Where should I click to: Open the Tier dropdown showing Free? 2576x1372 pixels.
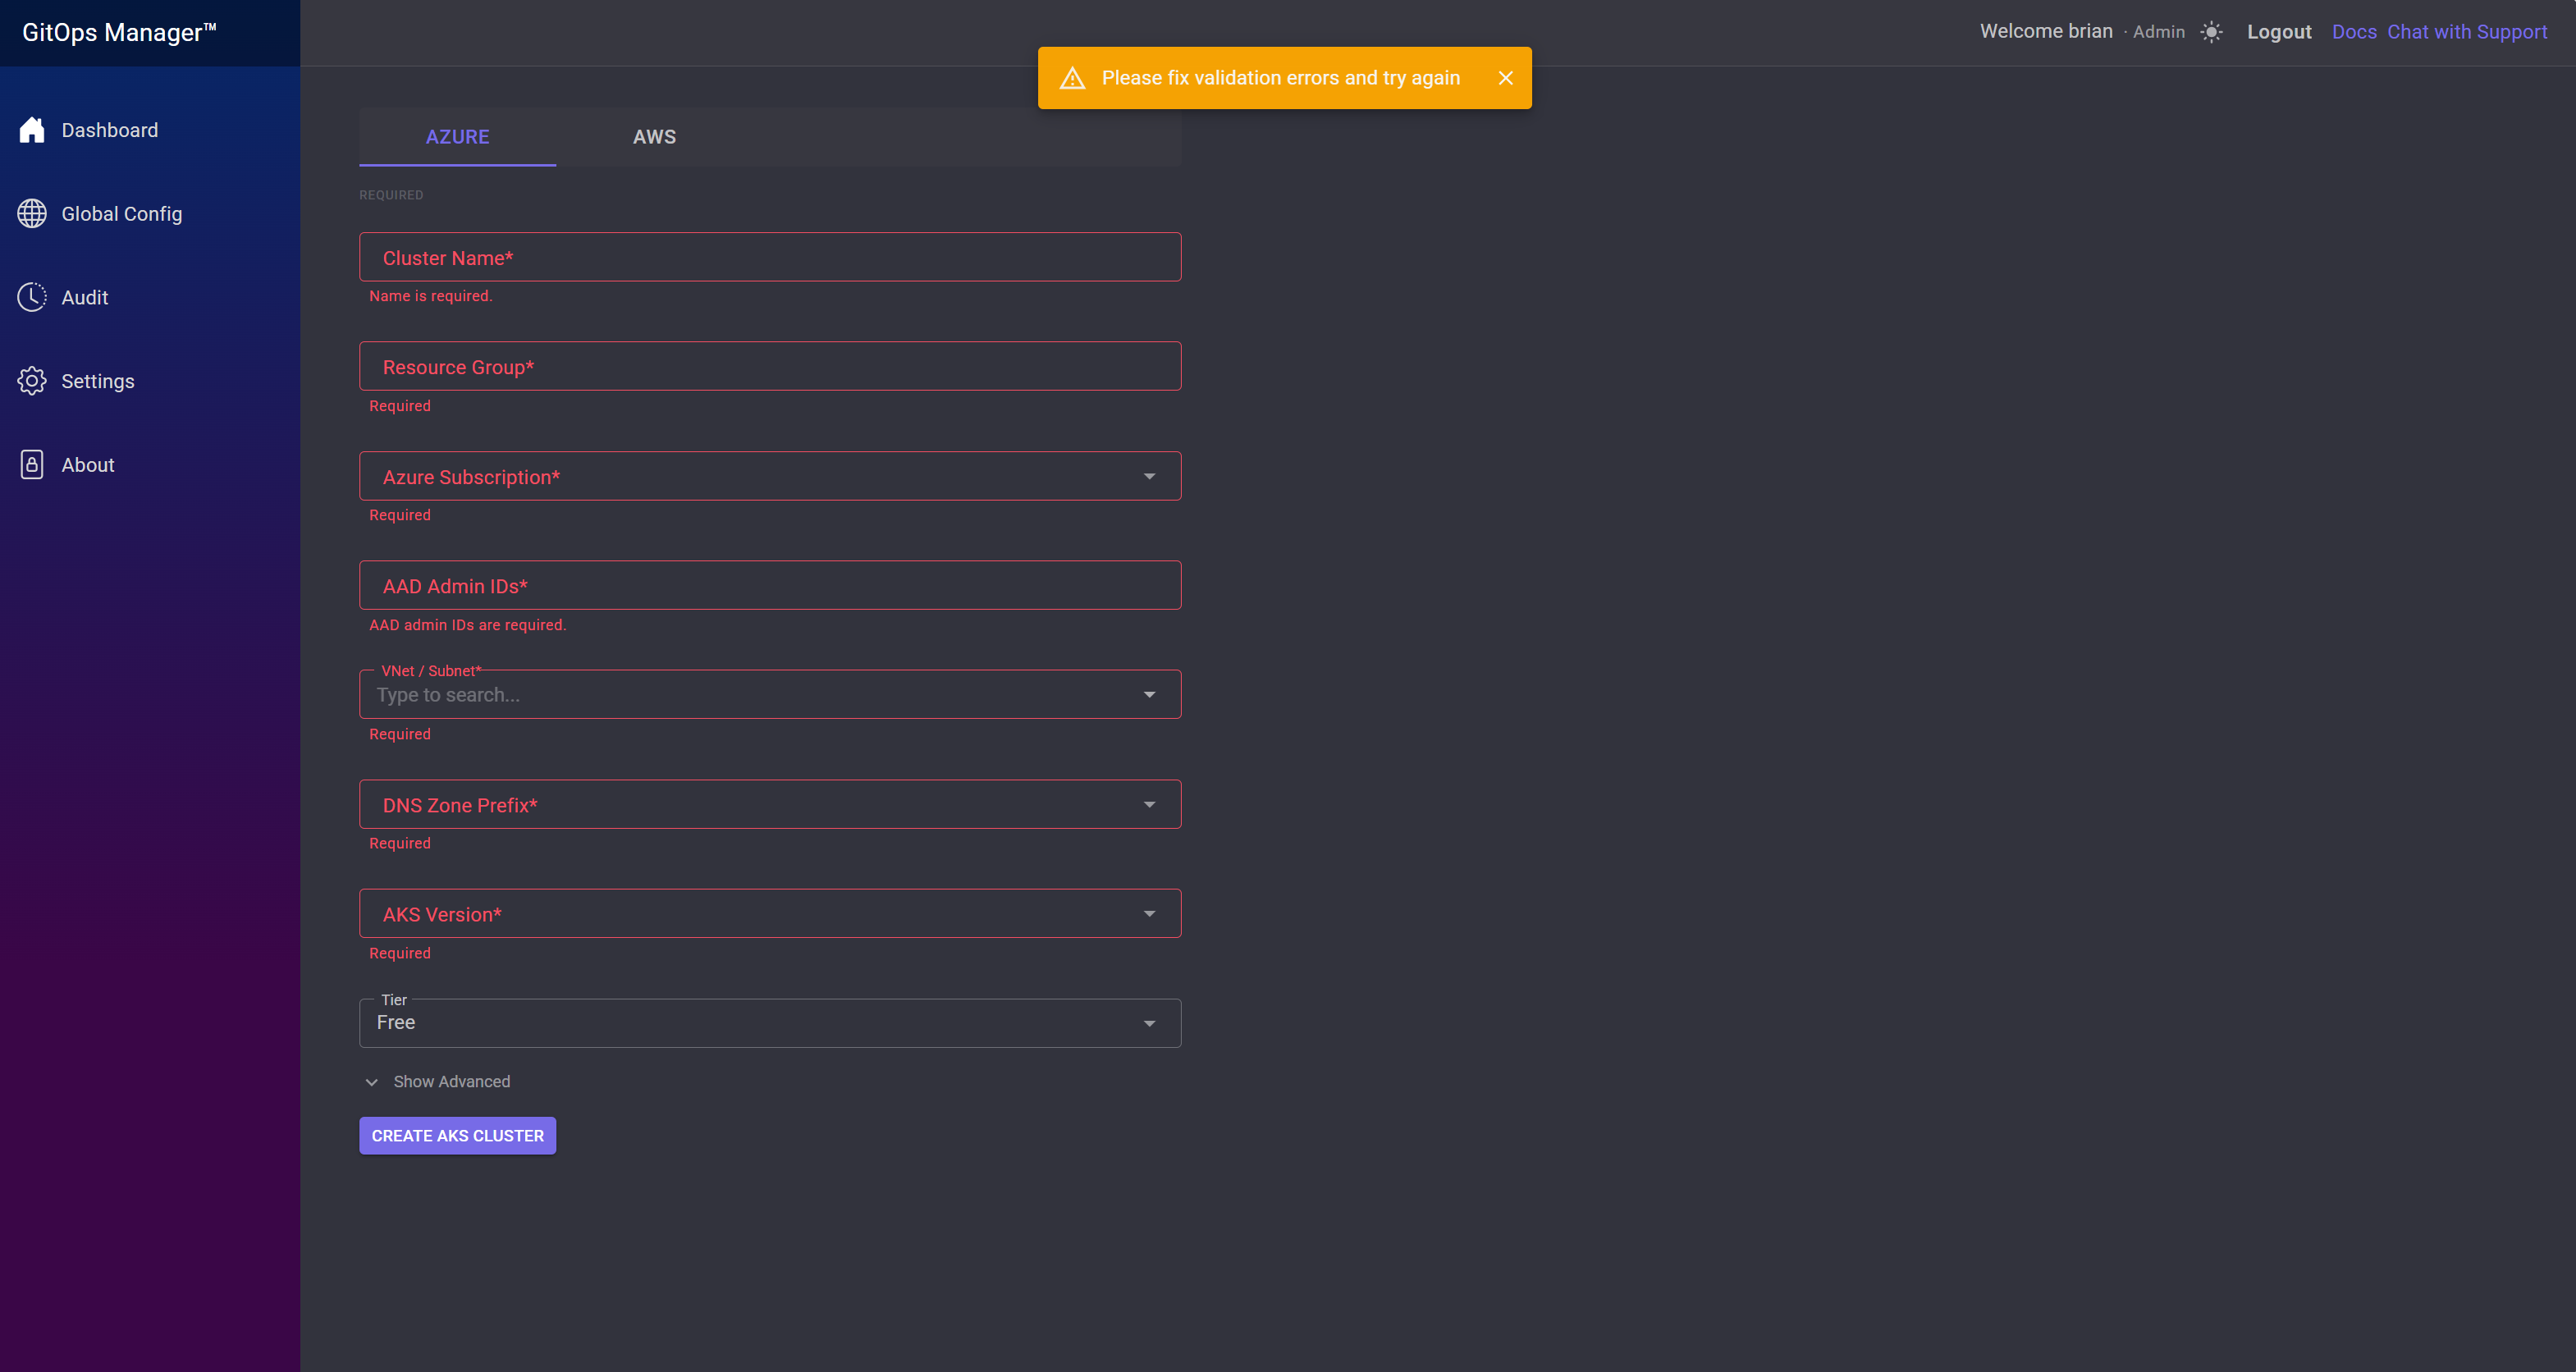pos(770,1023)
